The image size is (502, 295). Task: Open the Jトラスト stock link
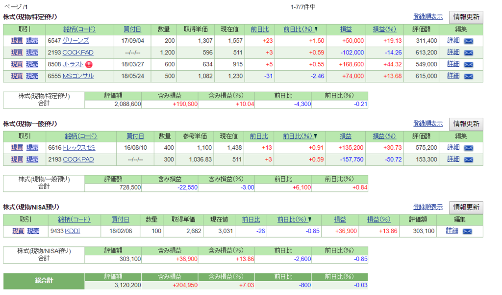(x=73, y=64)
